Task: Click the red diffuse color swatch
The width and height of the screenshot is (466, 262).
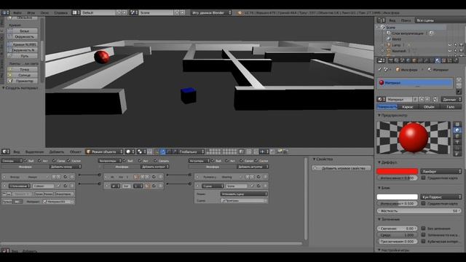Action: [x=397, y=172]
